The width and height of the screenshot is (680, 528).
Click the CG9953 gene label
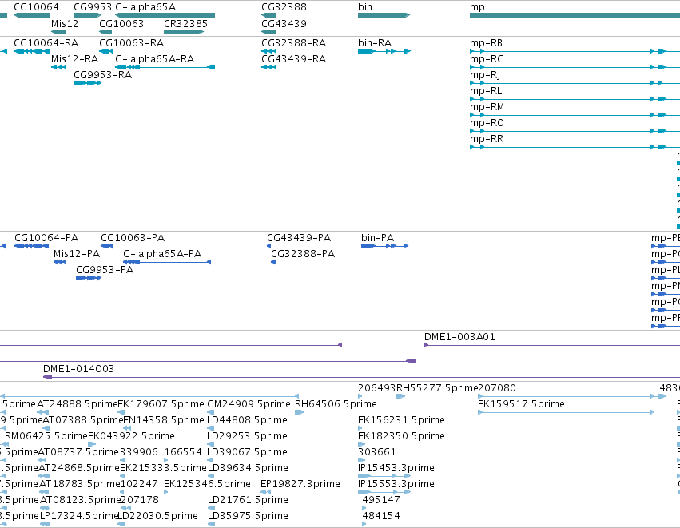[93, 7]
